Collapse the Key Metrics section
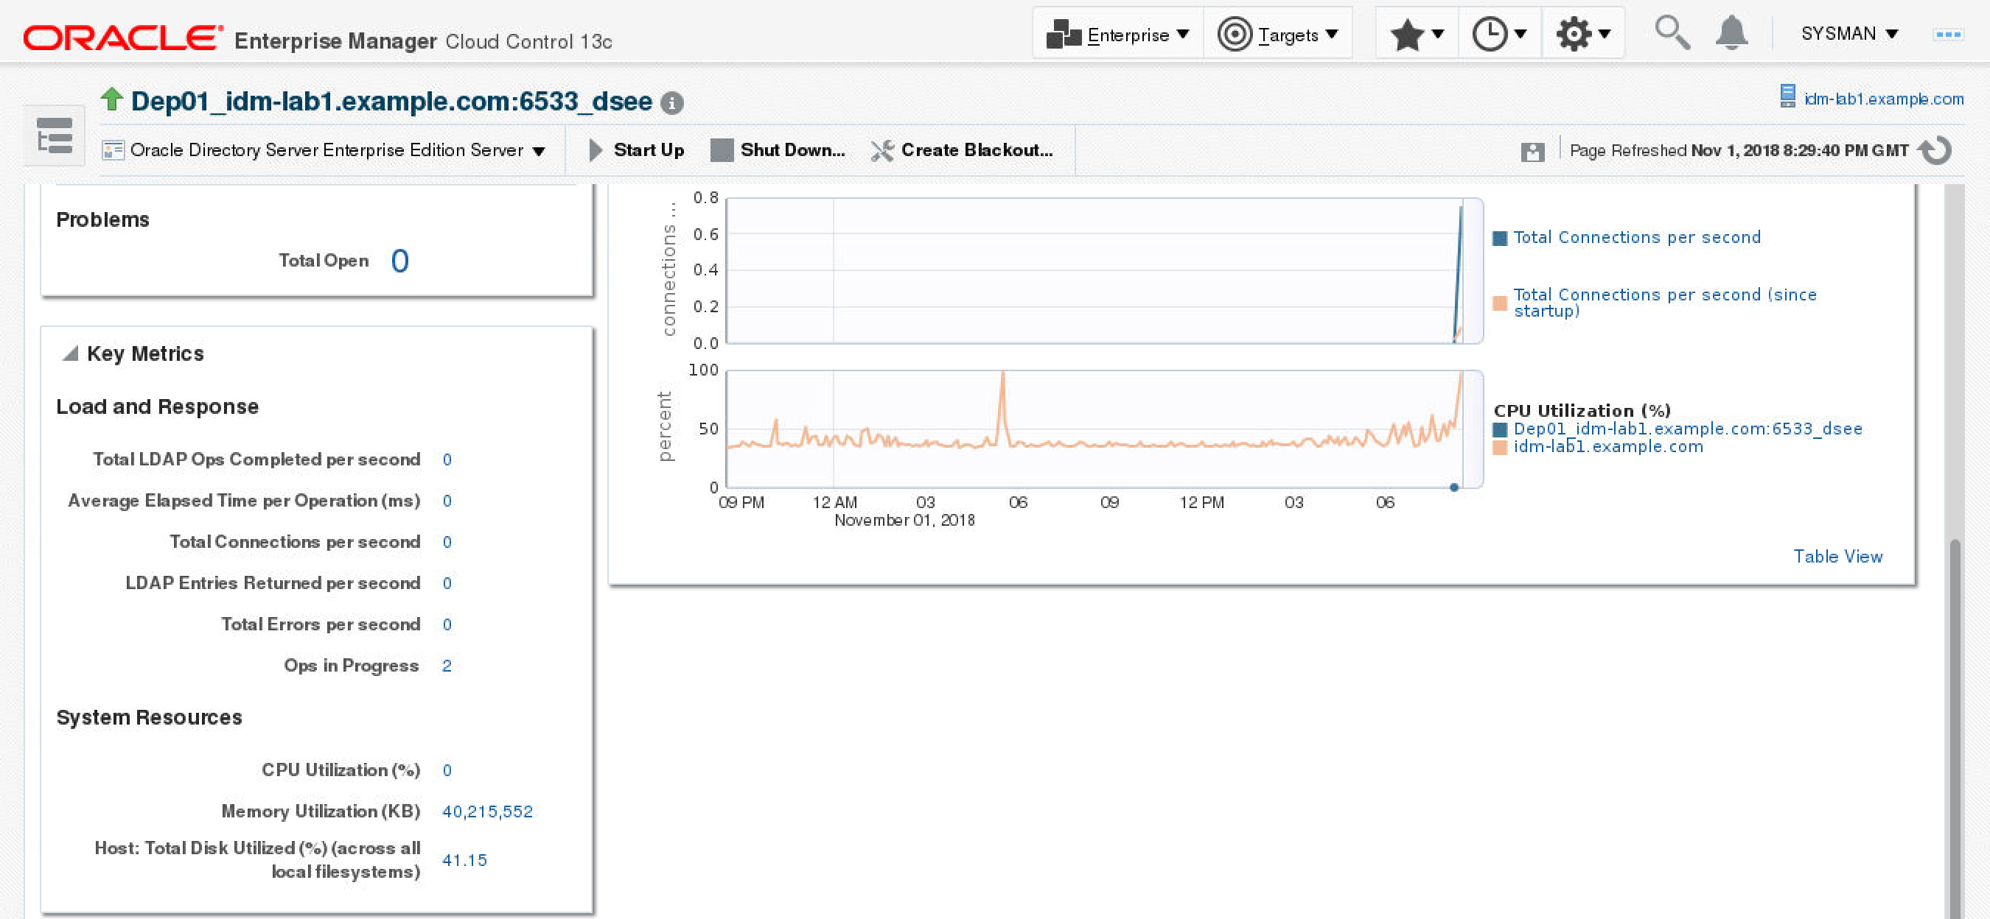 (x=70, y=353)
